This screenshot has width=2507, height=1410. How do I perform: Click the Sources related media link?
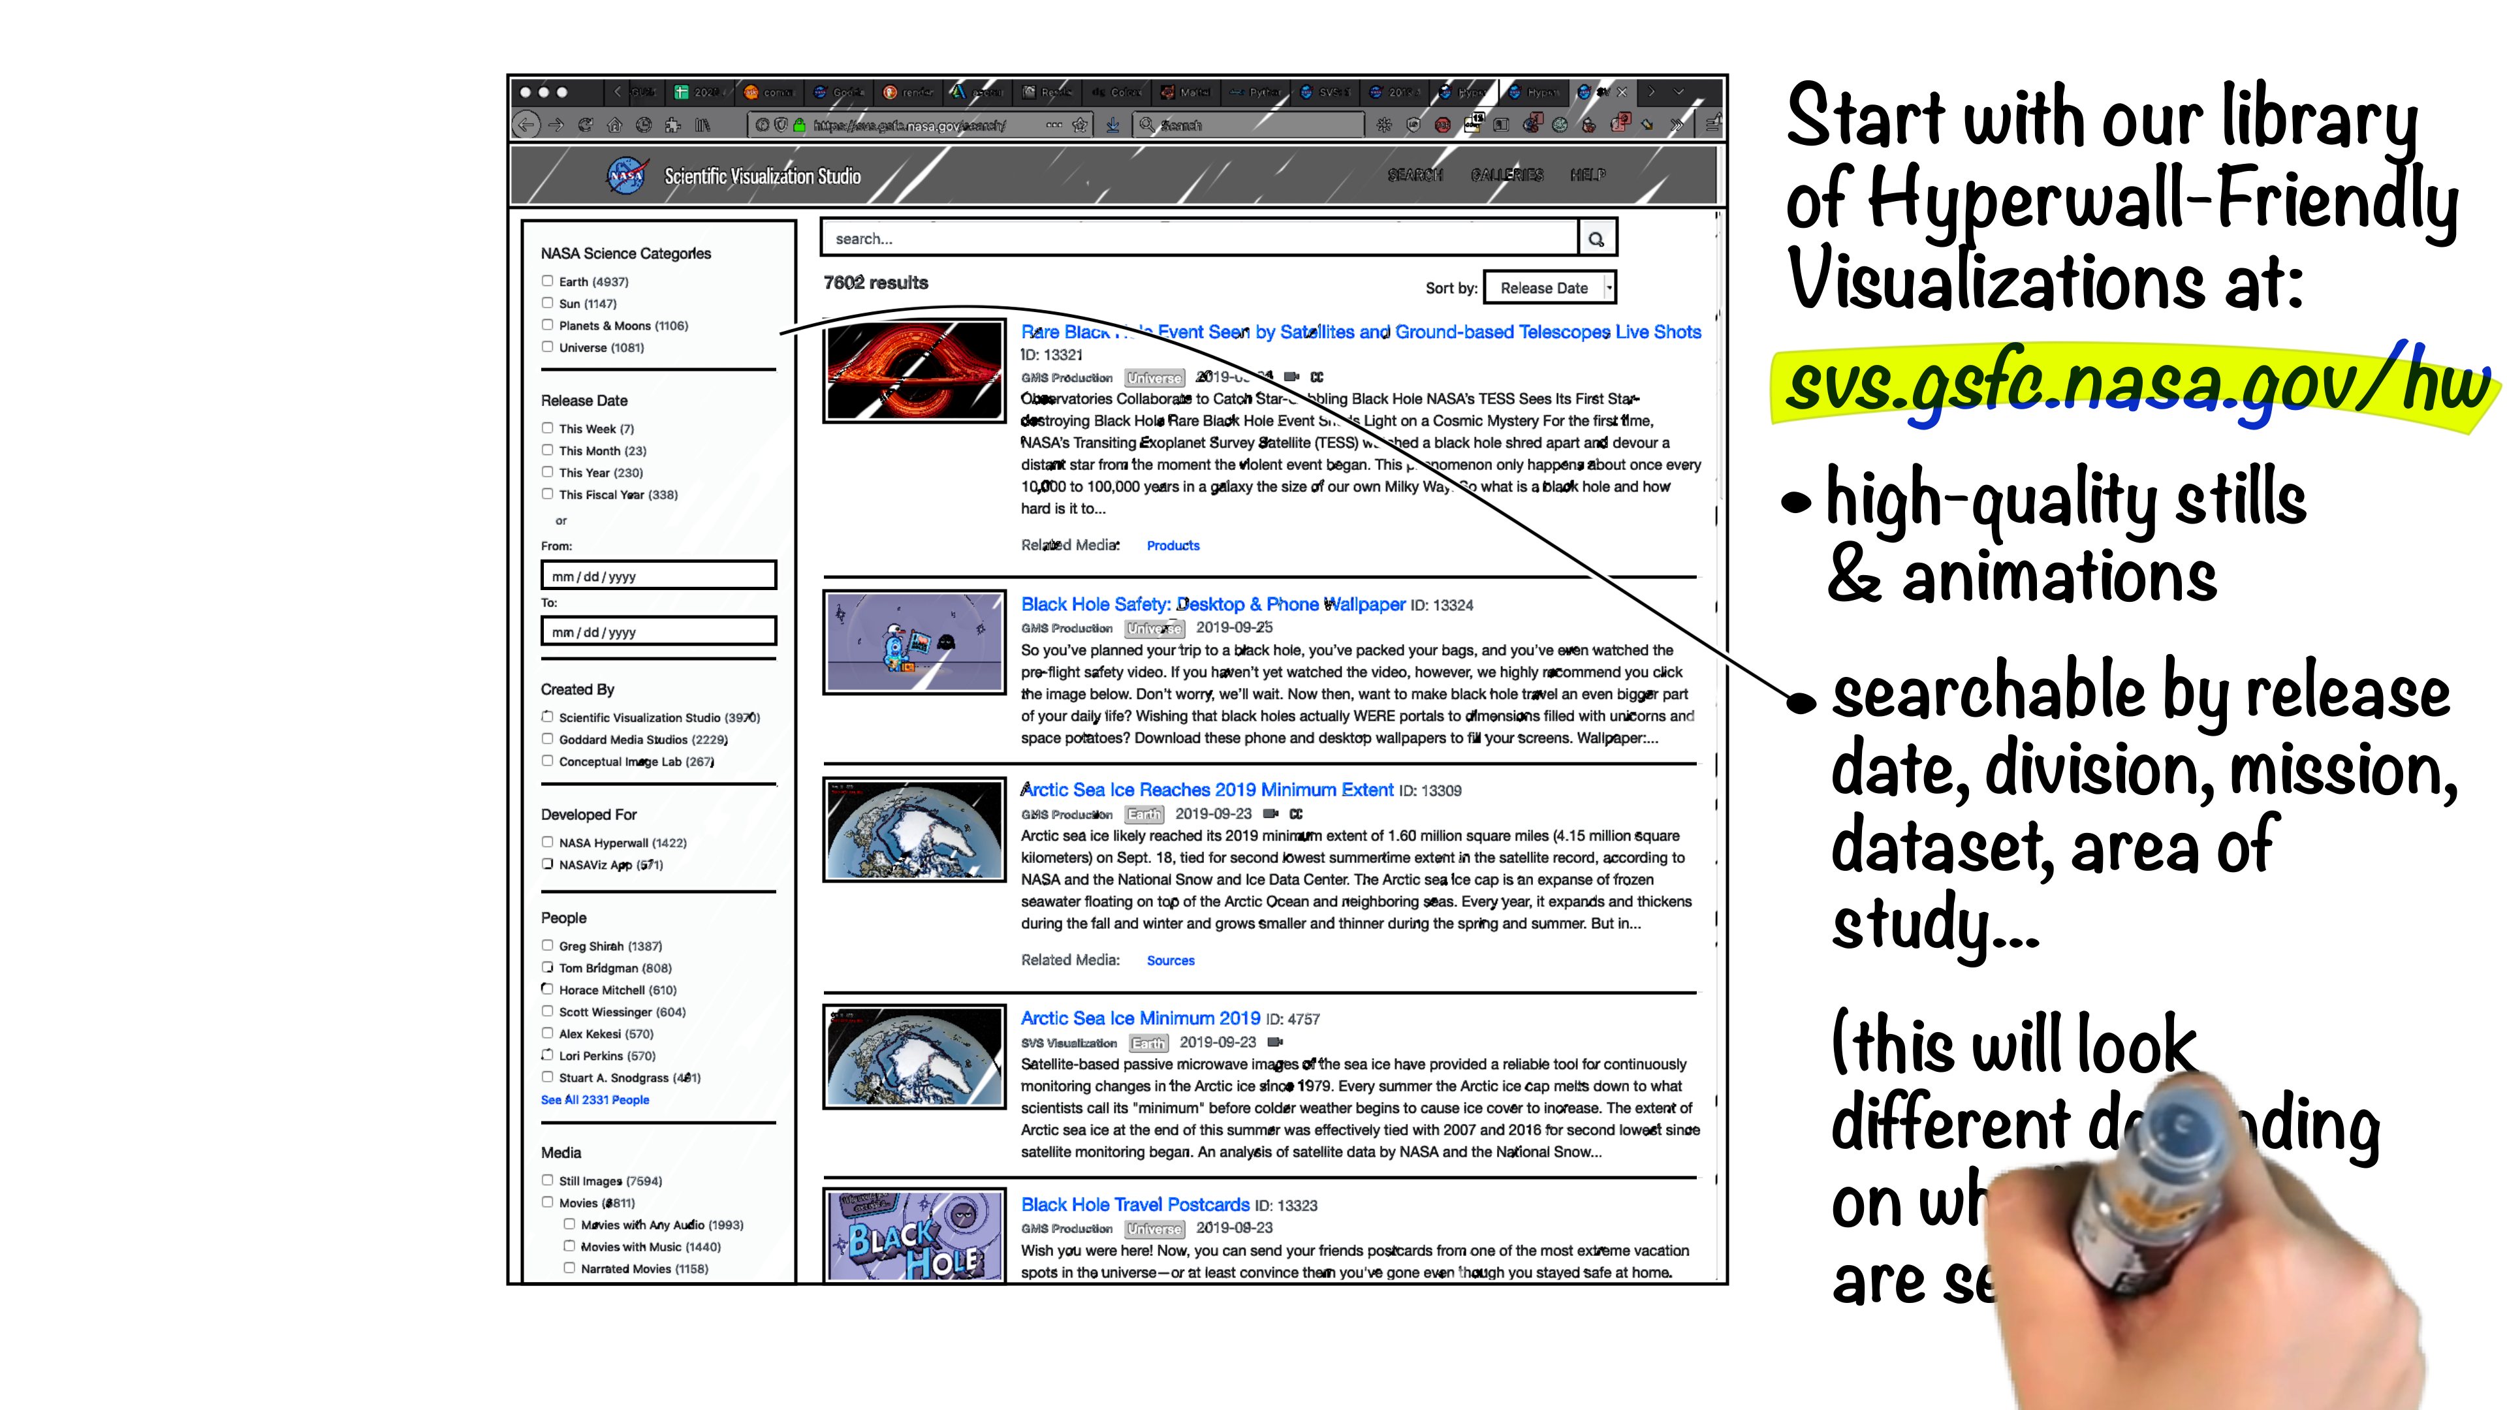(x=1170, y=960)
